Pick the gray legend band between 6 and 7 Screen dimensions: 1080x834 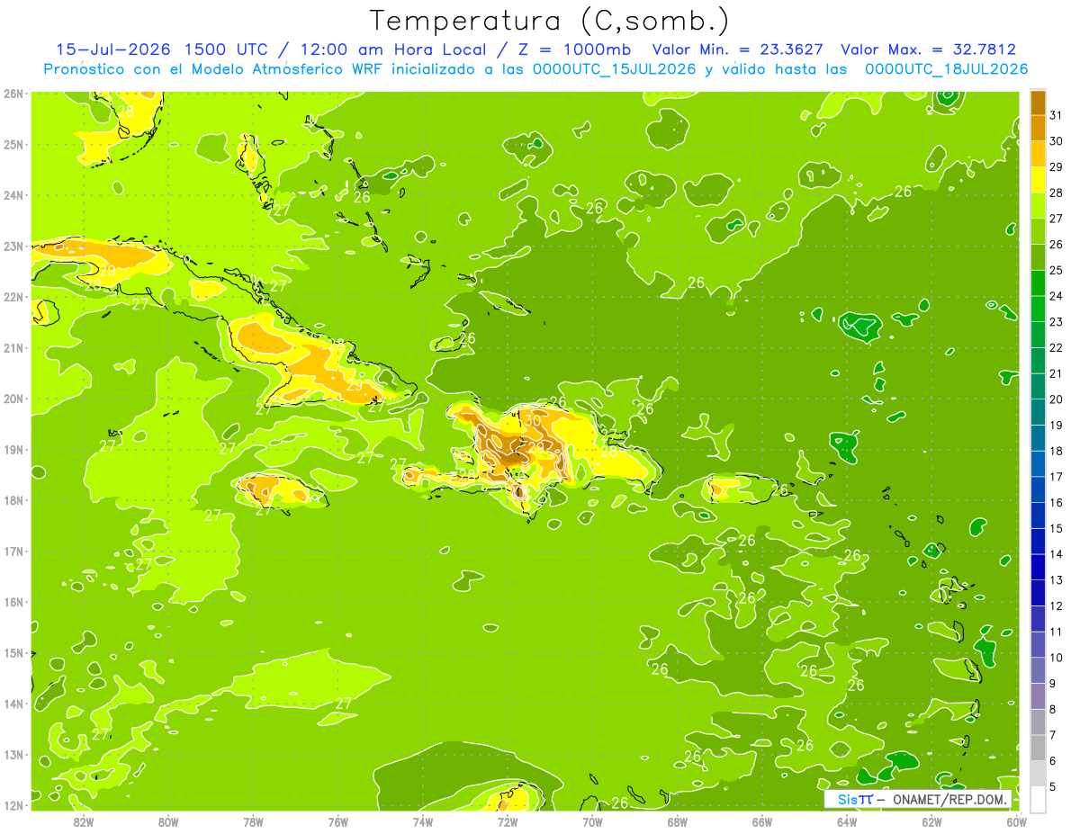click(x=1038, y=747)
